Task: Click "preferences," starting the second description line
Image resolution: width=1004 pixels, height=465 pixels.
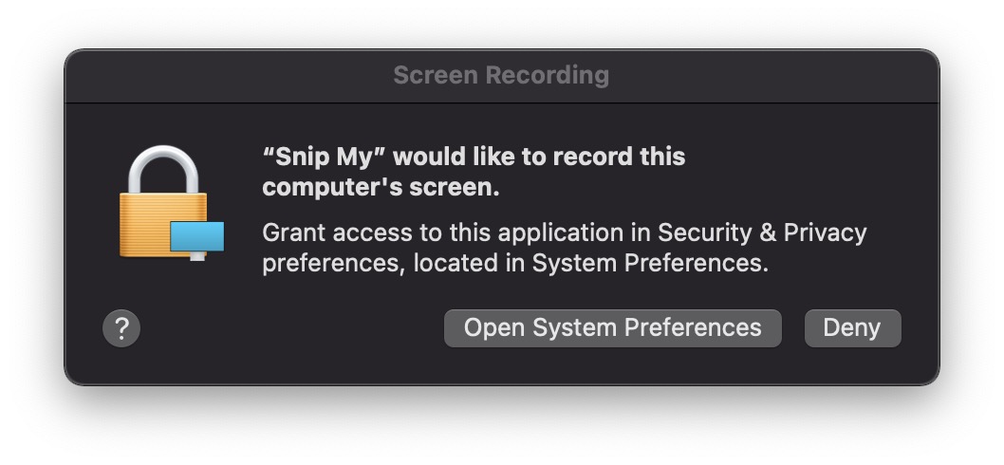Action: click(x=334, y=265)
